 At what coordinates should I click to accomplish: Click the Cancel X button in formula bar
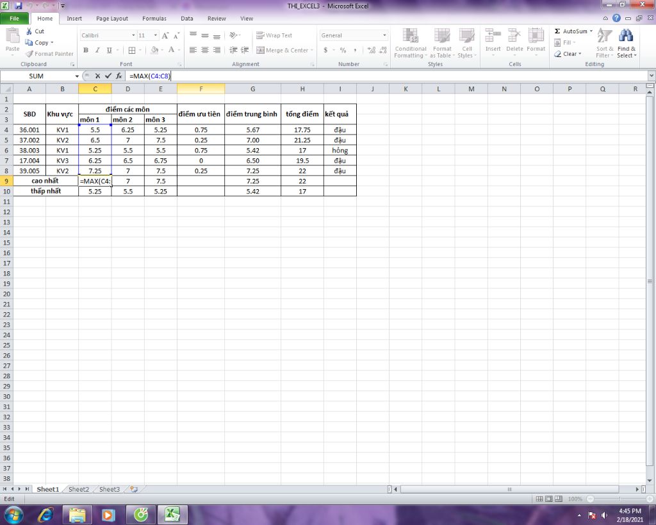point(97,76)
